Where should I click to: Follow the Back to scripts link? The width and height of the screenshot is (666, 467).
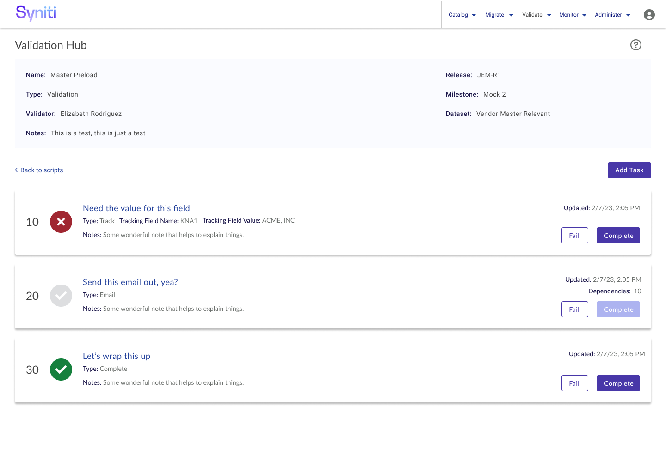pyautogui.click(x=42, y=170)
